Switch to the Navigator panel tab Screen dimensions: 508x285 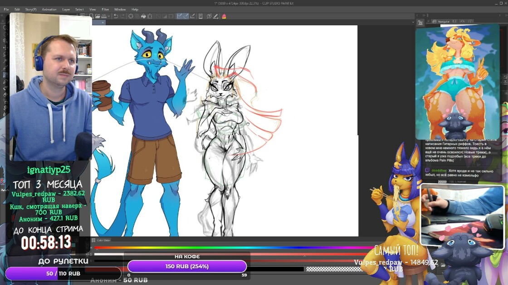442,22
